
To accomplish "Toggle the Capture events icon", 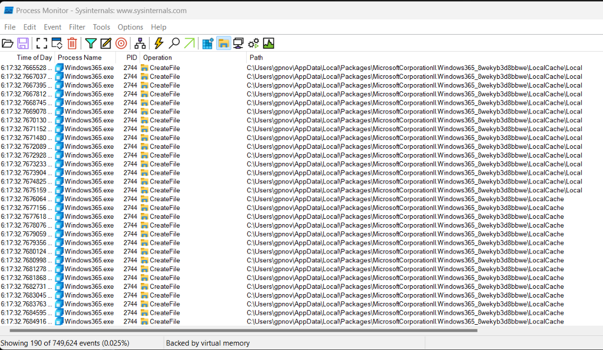I will [41, 43].
